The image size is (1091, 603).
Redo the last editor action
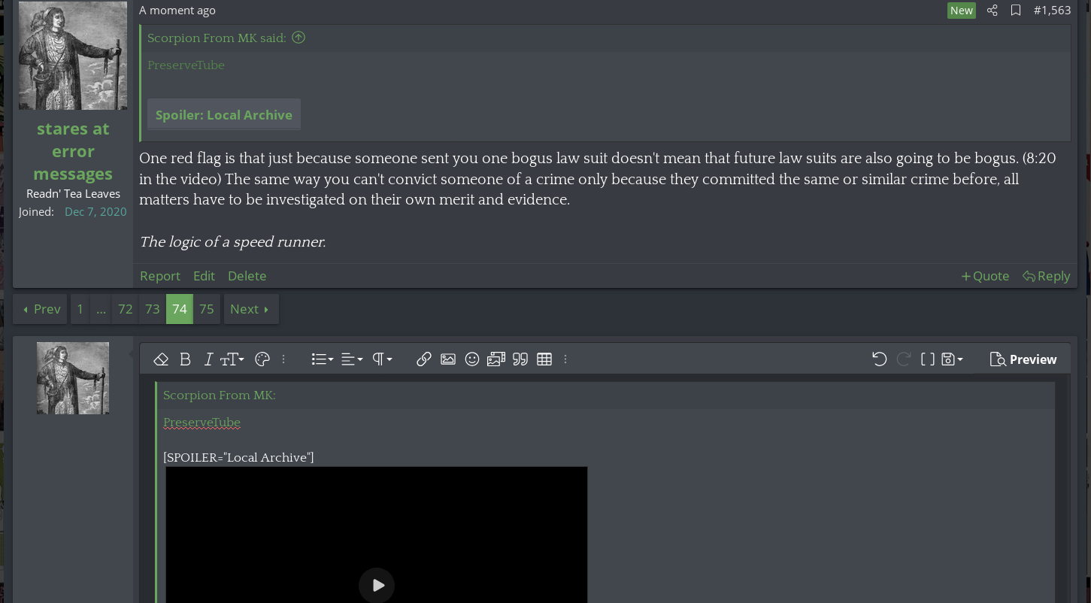coord(904,359)
